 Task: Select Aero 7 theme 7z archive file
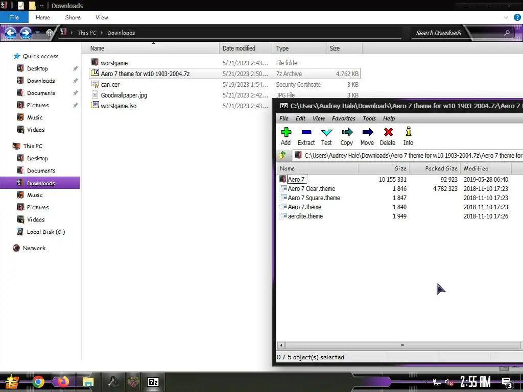(225, 73)
